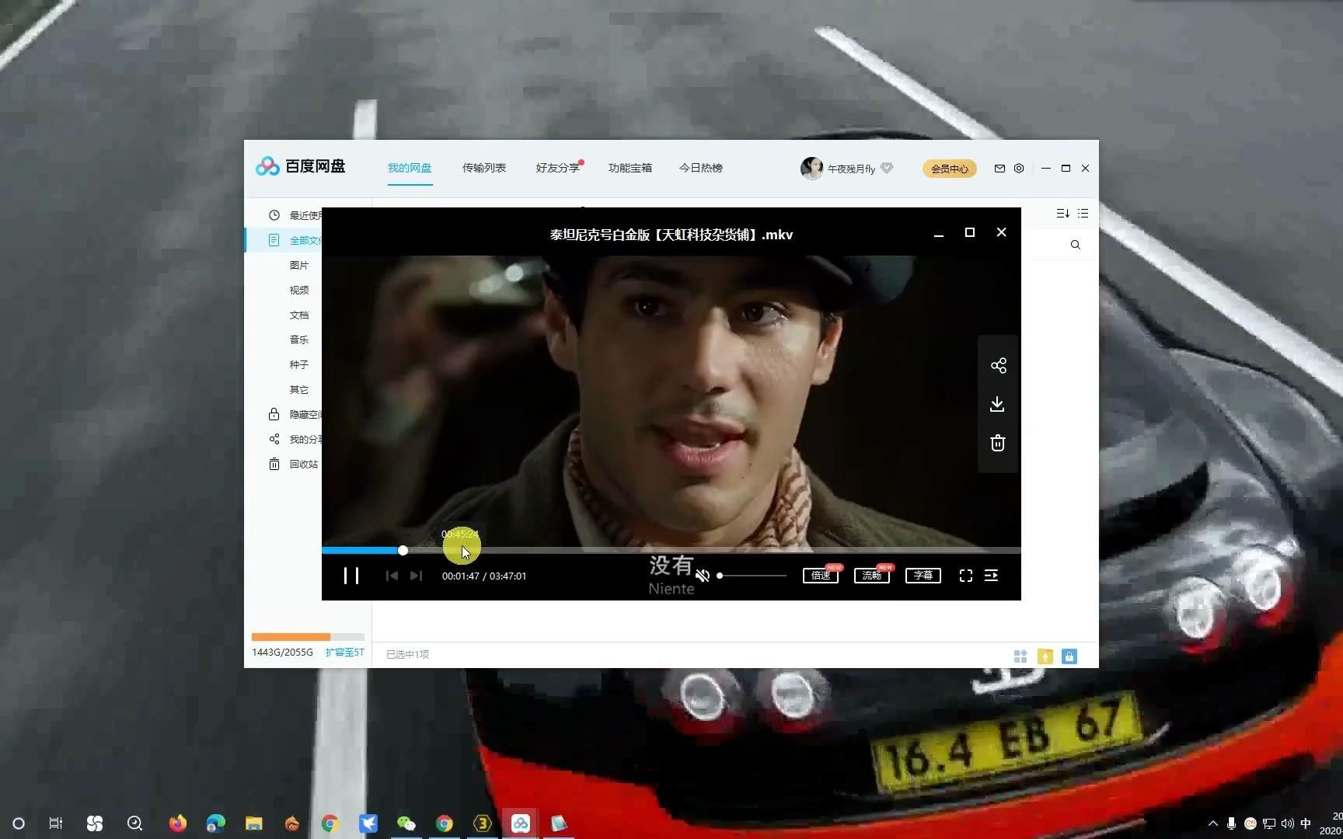Viewport: 1343px width, 839px height.
Task: Switch to file list view icon
Action: click(1083, 213)
